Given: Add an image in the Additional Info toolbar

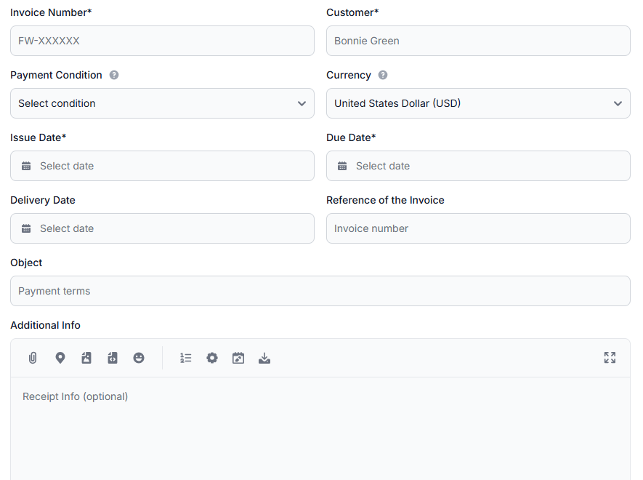Looking at the screenshot, I should 86,358.
